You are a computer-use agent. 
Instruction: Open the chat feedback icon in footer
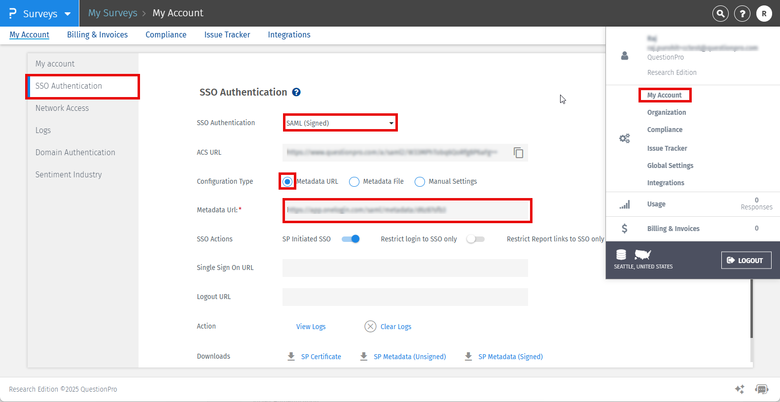[762, 389]
